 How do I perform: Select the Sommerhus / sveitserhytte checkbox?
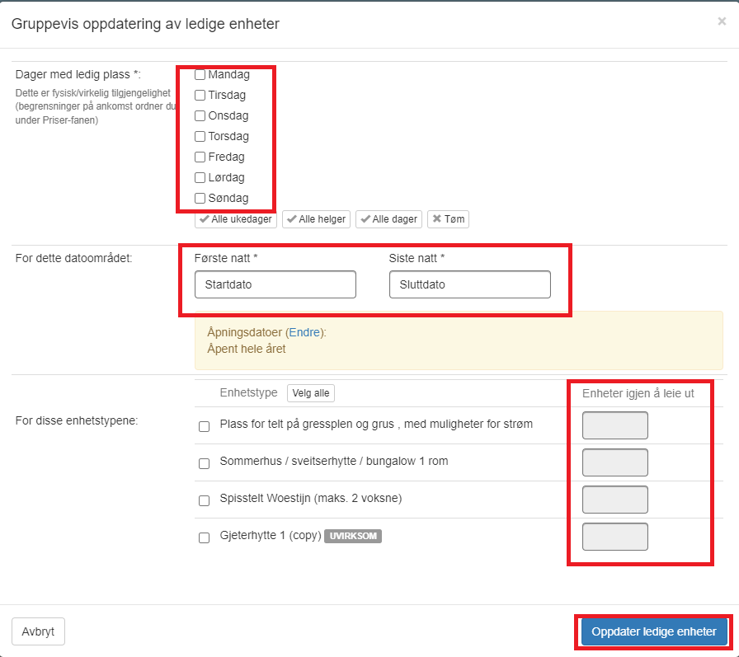(x=204, y=464)
